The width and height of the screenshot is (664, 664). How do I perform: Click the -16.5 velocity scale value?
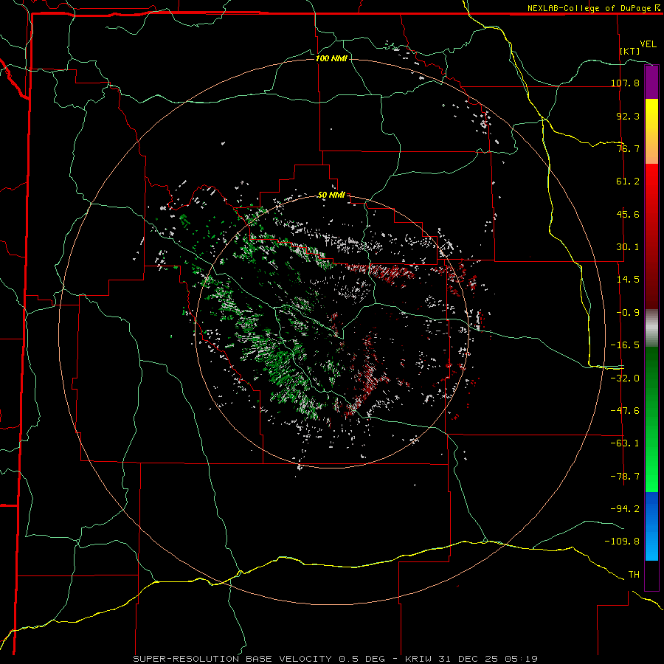(625, 345)
